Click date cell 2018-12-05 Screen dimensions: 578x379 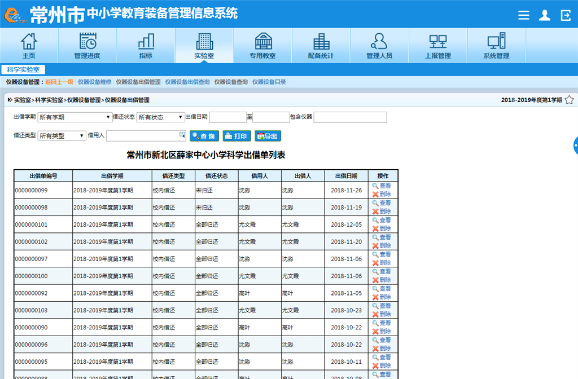pyautogui.click(x=346, y=224)
